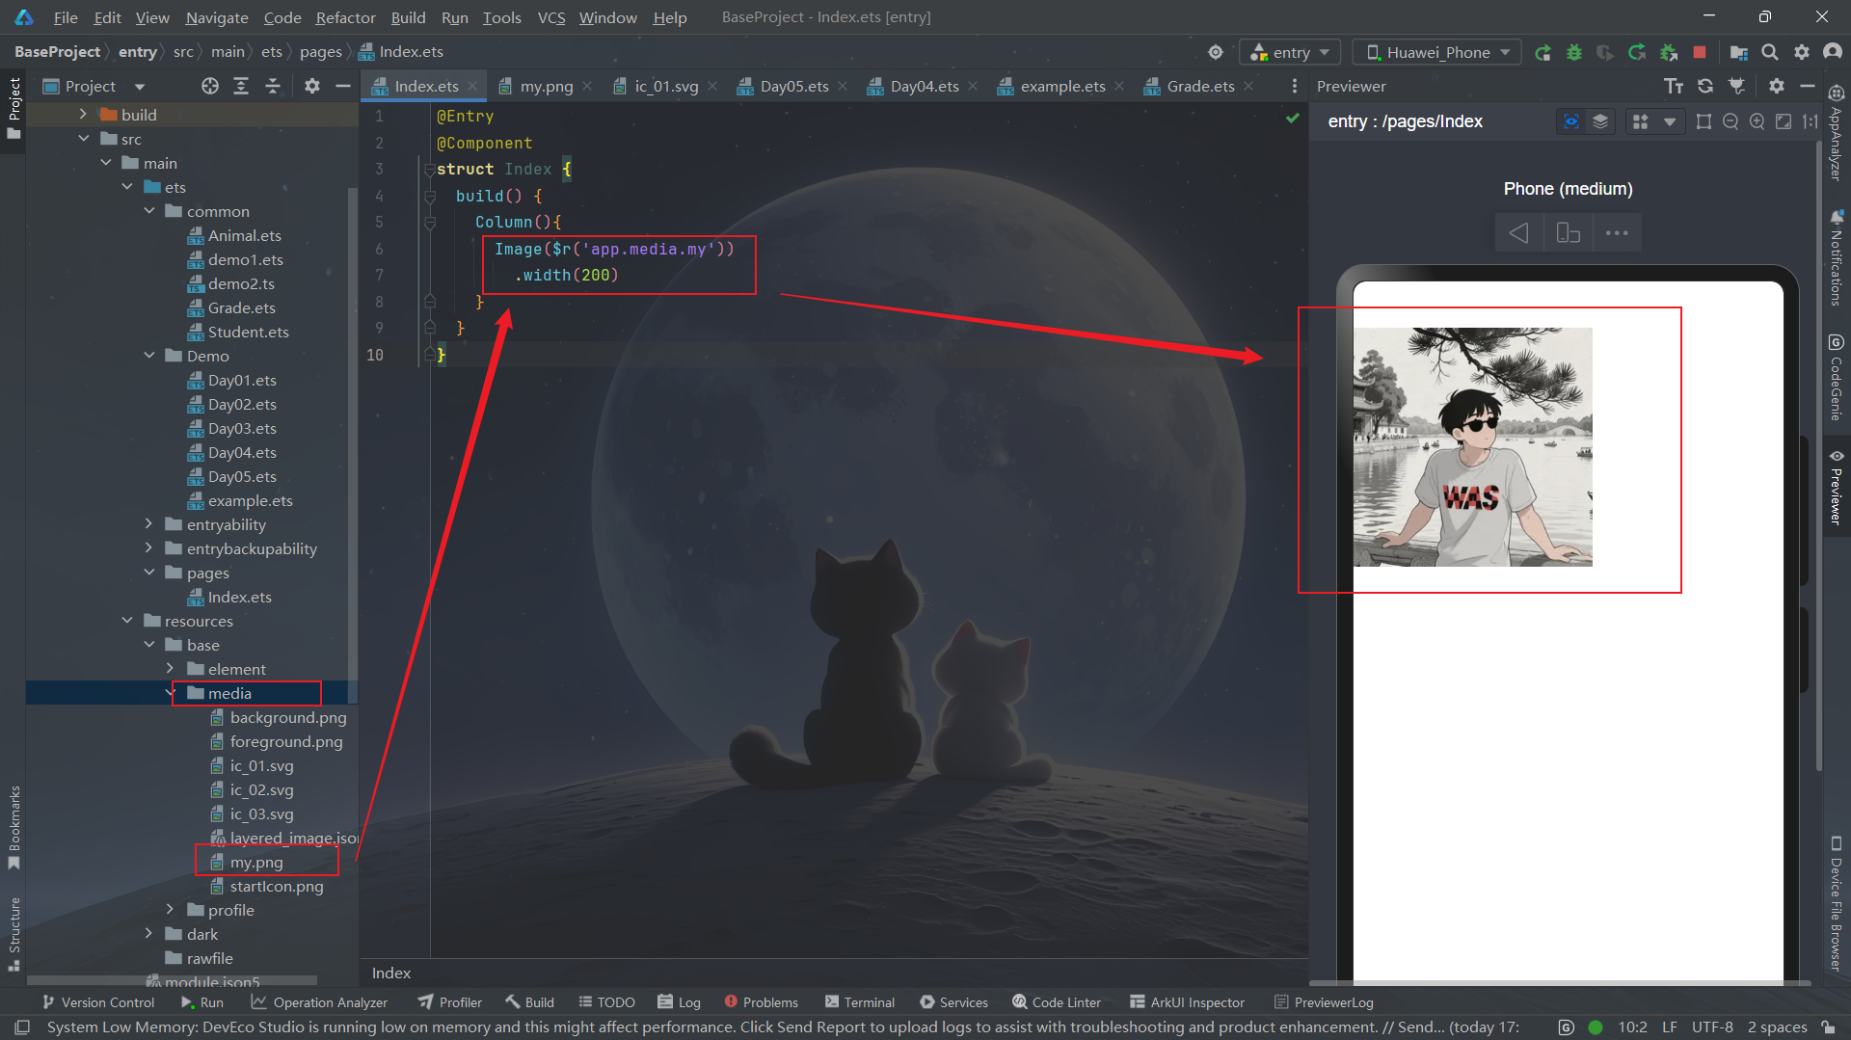The width and height of the screenshot is (1851, 1040).
Task: Toggle the Bookmarks side panel
Action: point(13,827)
